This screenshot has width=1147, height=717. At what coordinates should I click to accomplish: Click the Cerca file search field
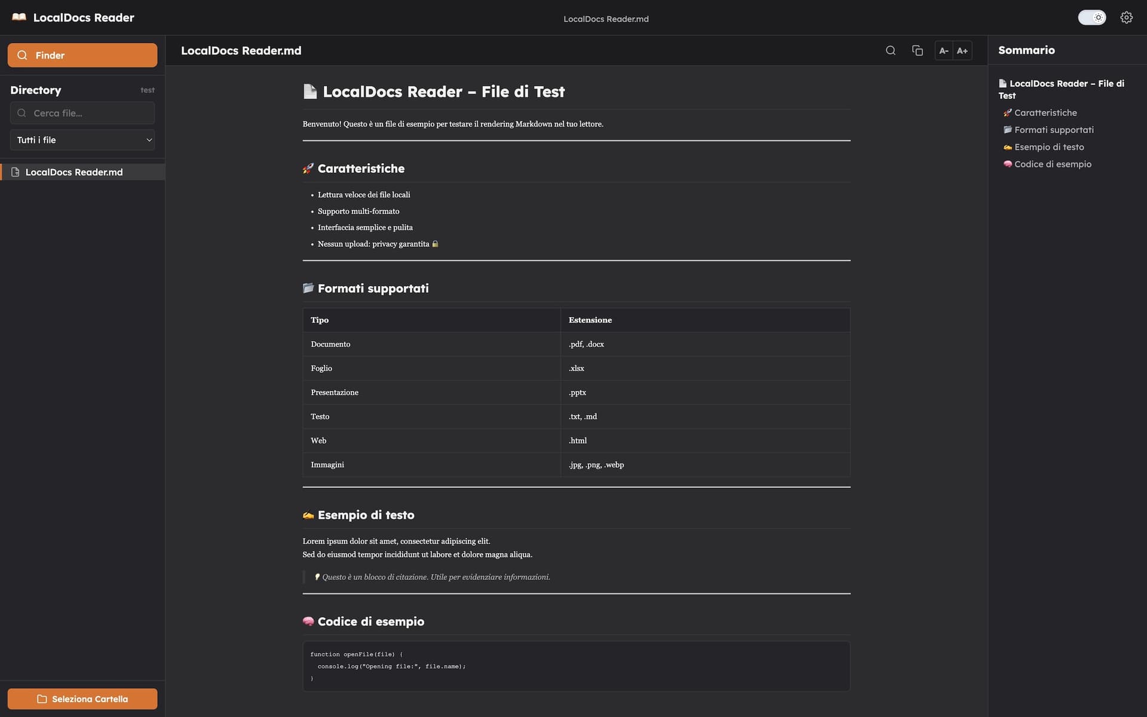pos(82,113)
